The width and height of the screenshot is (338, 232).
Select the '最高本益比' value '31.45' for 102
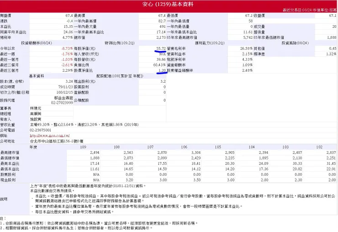point(331,163)
